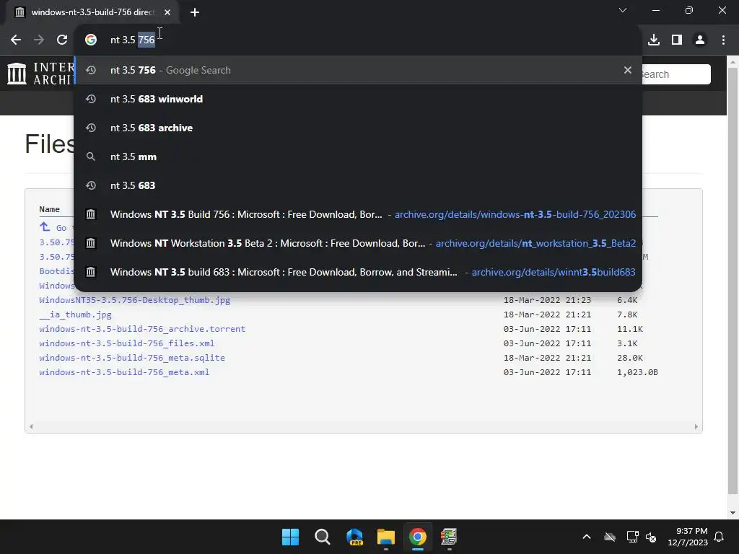This screenshot has width=739, height=554.
Task: Open the tab search chevron
Action: [623, 10]
